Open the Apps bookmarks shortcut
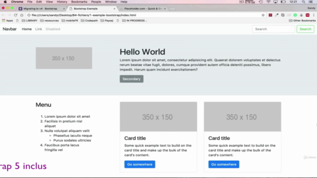 tap(7, 21)
